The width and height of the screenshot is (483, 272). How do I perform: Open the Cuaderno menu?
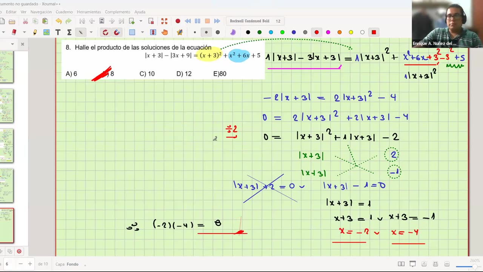pyautogui.click(x=64, y=12)
